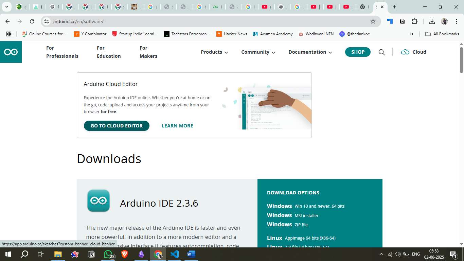
Task: Go forward using the browser forward arrow
Action: pyautogui.click(x=20, y=21)
